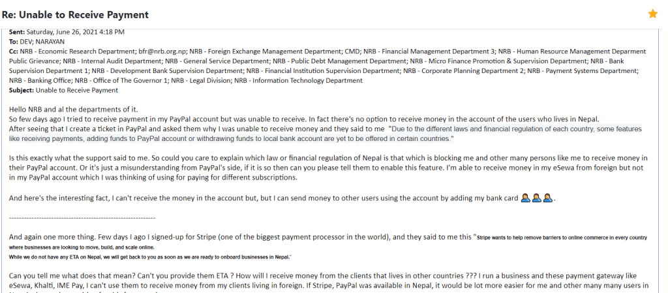Click 'NRB - Internal Audit Department' recipient

point(113,61)
